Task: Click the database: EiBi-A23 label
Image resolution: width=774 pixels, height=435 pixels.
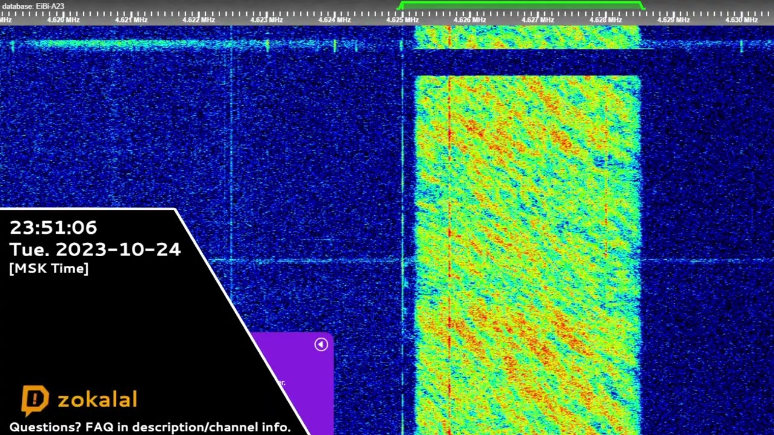Action: (x=33, y=6)
